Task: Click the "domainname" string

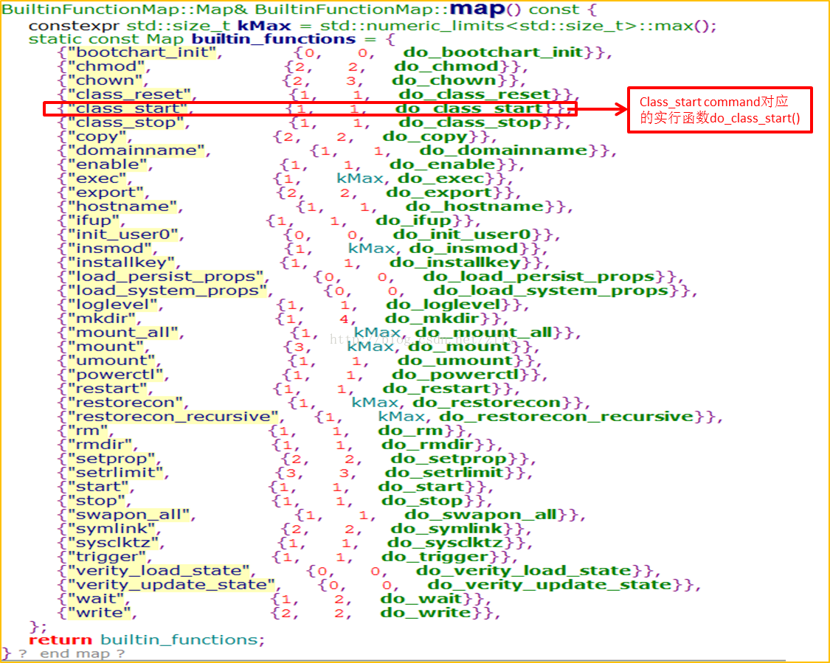Action: click(136, 150)
